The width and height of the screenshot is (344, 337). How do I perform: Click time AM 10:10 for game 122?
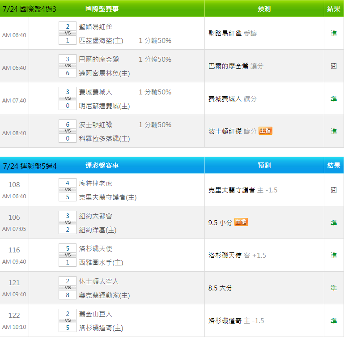point(14,327)
